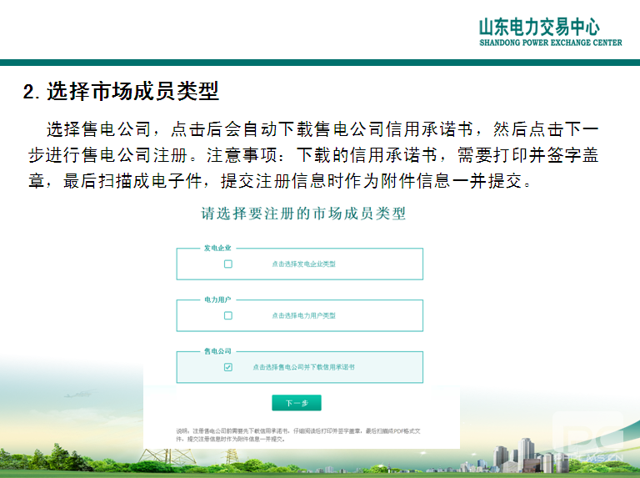Click the 山东电力交易中心 logo
Screen dimensions: 640x478
point(539,27)
